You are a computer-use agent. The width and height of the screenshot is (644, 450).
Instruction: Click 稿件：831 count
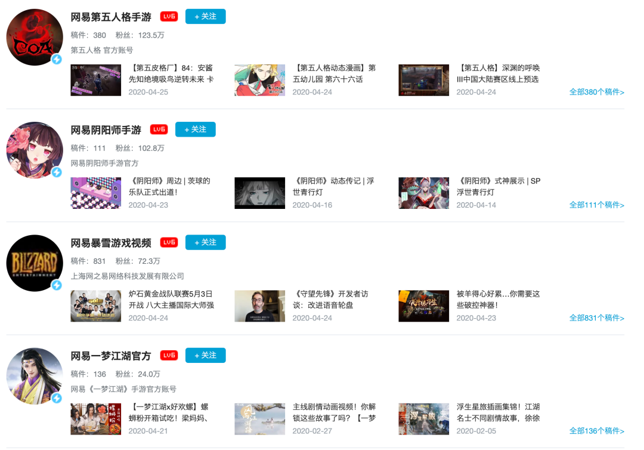88,261
